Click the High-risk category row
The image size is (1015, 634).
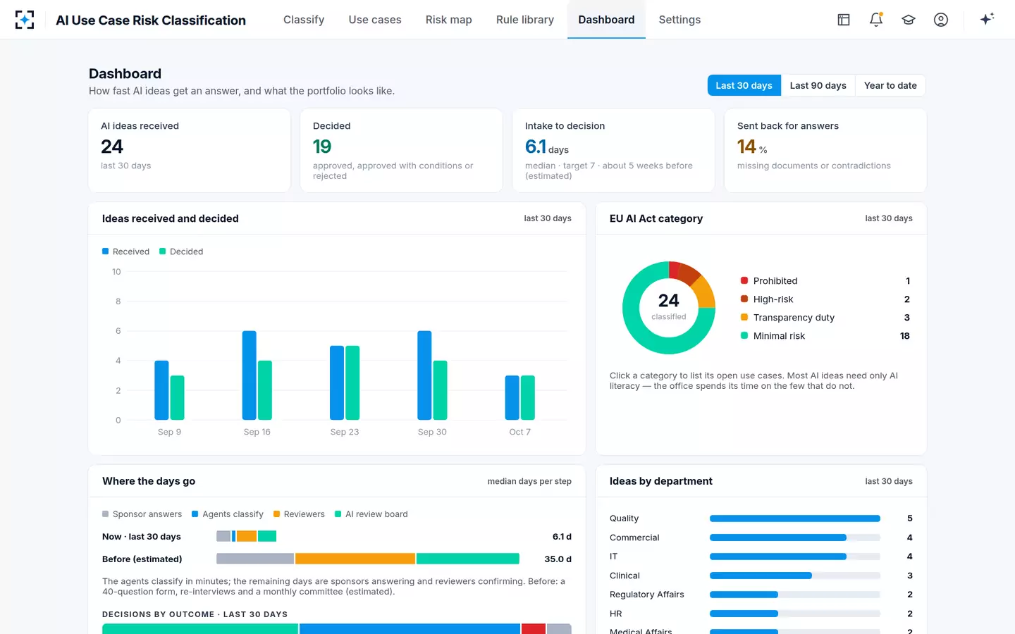click(825, 299)
